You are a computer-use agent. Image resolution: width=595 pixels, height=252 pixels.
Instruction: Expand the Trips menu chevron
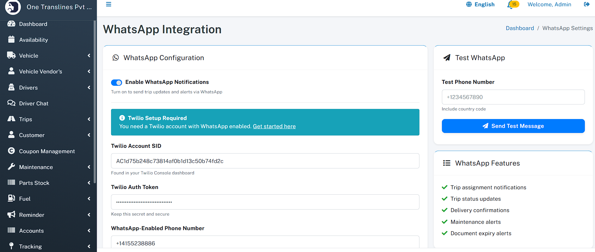[89, 119]
